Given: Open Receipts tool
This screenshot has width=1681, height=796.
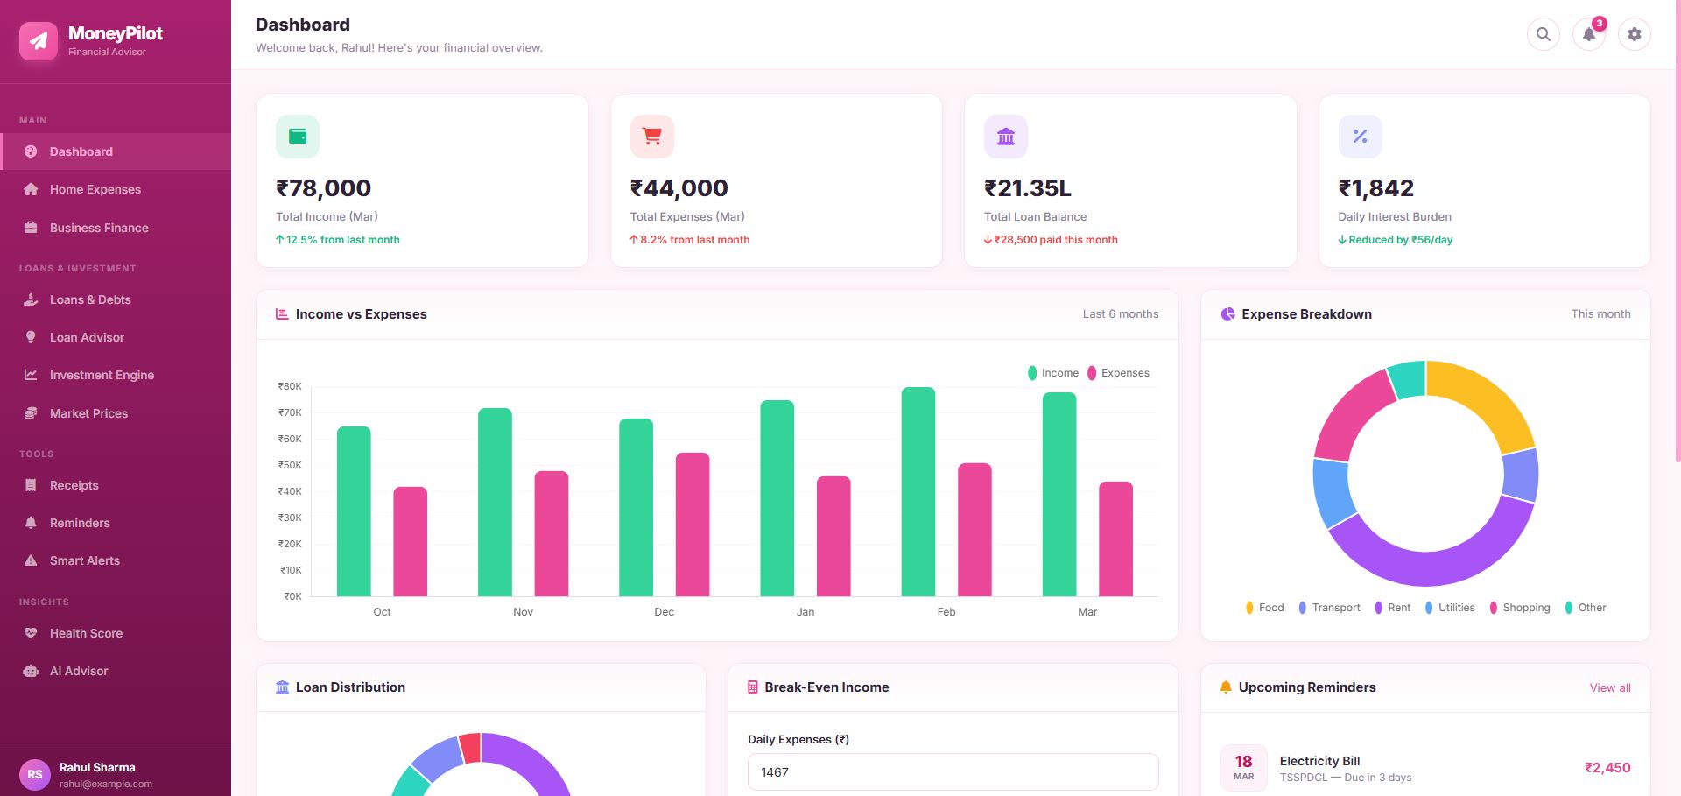Looking at the screenshot, I should [116, 485].
